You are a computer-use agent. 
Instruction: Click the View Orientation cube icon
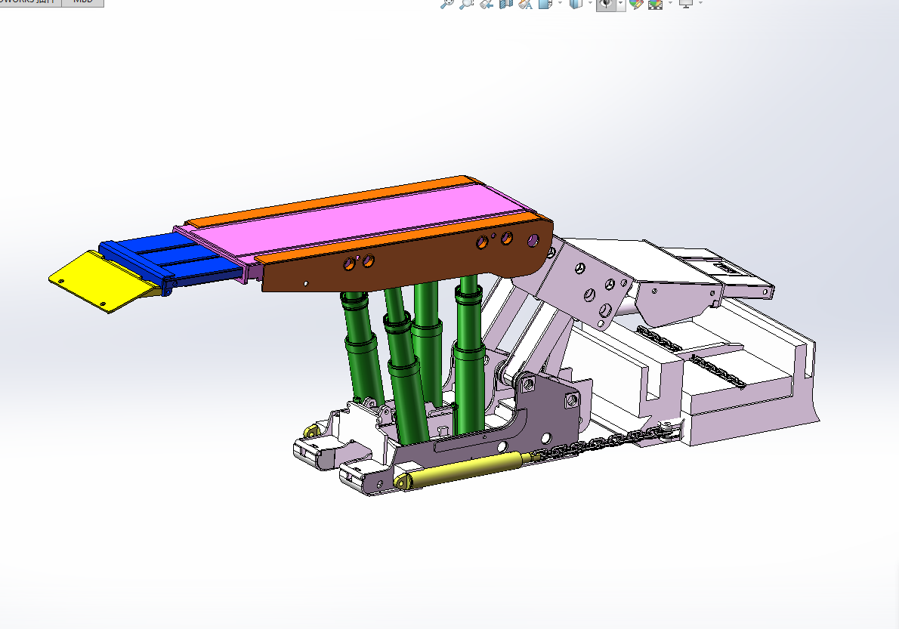[545, 4]
